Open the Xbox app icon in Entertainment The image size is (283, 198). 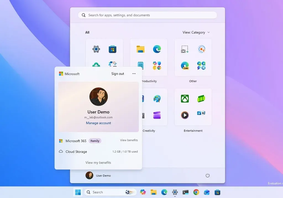click(185, 99)
